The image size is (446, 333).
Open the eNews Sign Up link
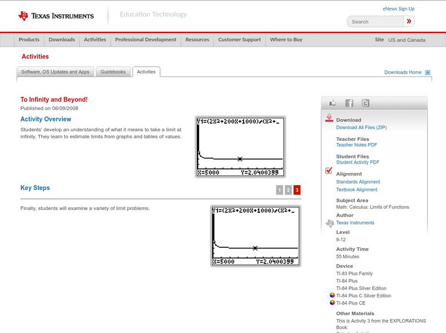[x=399, y=9]
